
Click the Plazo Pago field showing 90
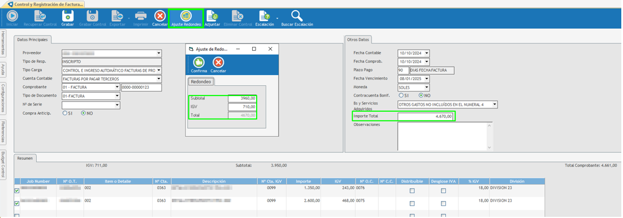pyautogui.click(x=403, y=70)
